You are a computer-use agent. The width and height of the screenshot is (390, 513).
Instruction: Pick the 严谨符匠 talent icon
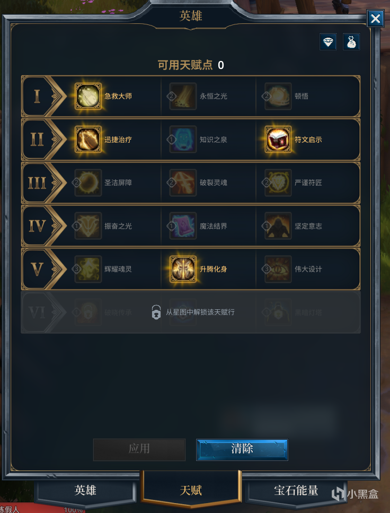click(x=278, y=182)
